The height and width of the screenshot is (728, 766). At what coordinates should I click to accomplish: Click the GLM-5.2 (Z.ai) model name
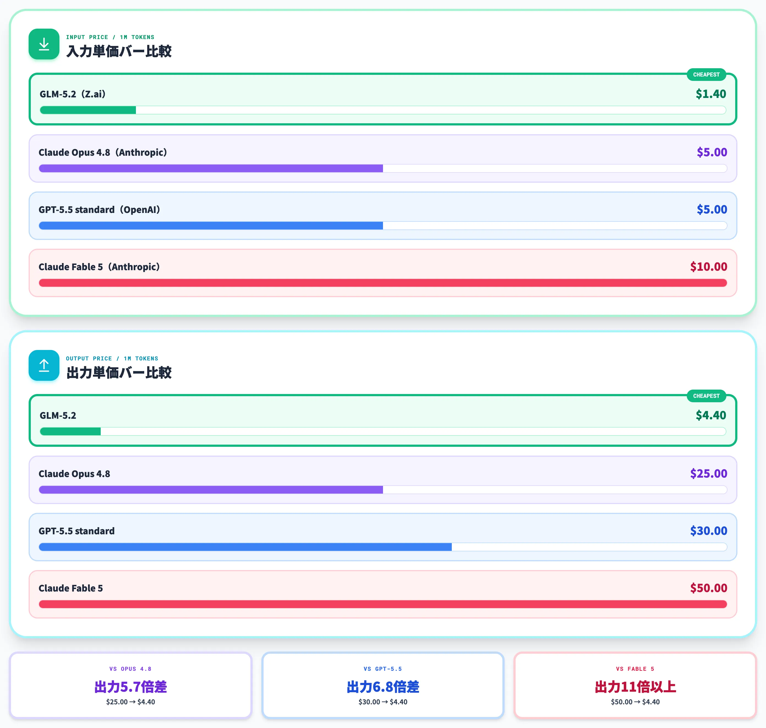click(x=73, y=94)
